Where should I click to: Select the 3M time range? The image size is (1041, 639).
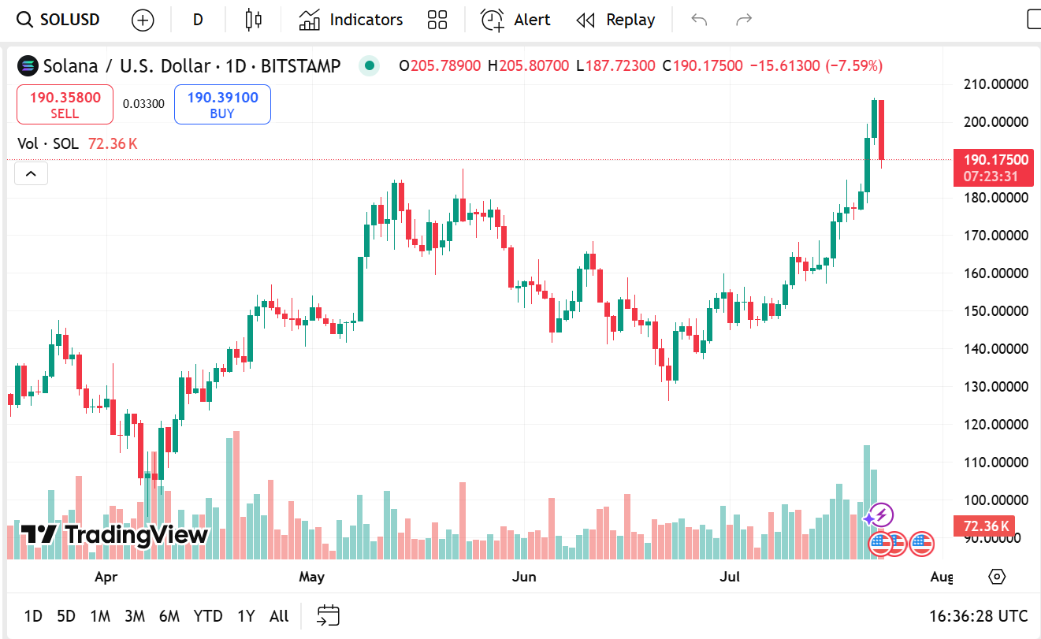coord(134,615)
